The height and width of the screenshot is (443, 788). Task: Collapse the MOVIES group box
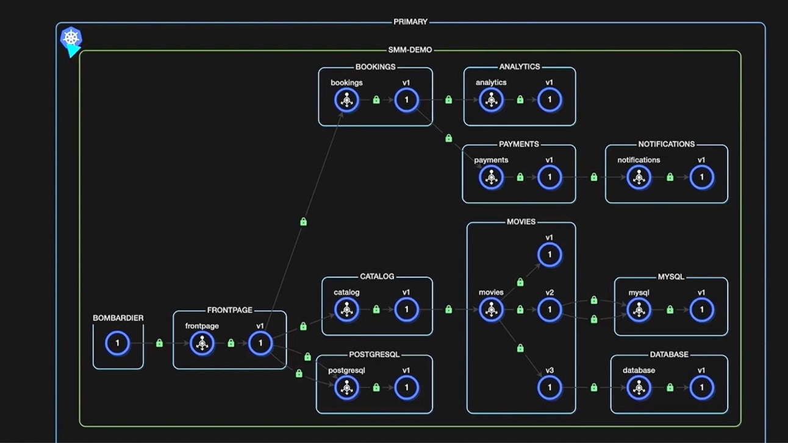pos(520,221)
